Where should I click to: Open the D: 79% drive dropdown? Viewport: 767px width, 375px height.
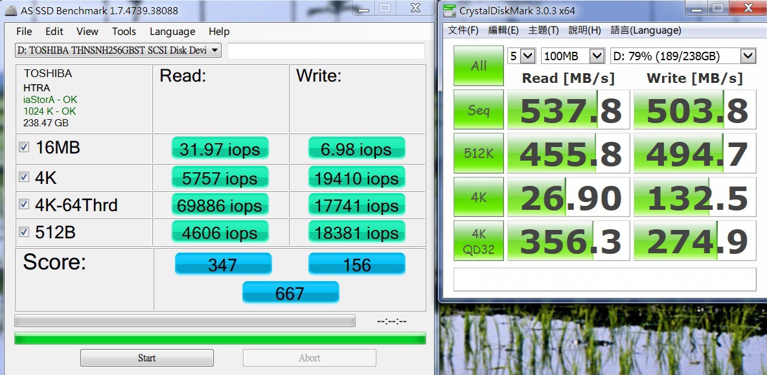[x=683, y=56]
